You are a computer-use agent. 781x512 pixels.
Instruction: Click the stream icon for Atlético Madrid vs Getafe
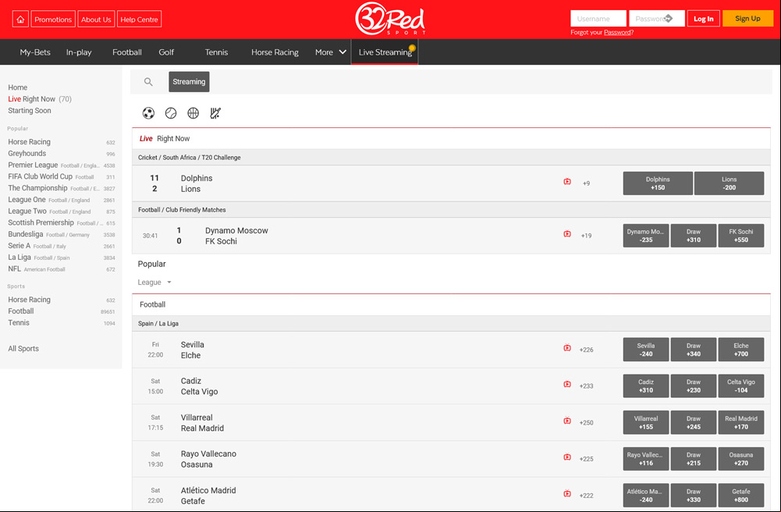(567, 493)
